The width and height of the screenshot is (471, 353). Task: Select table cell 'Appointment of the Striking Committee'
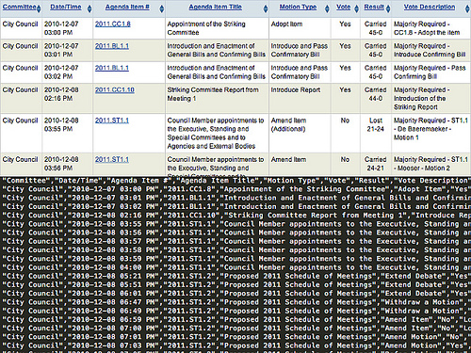217,28
